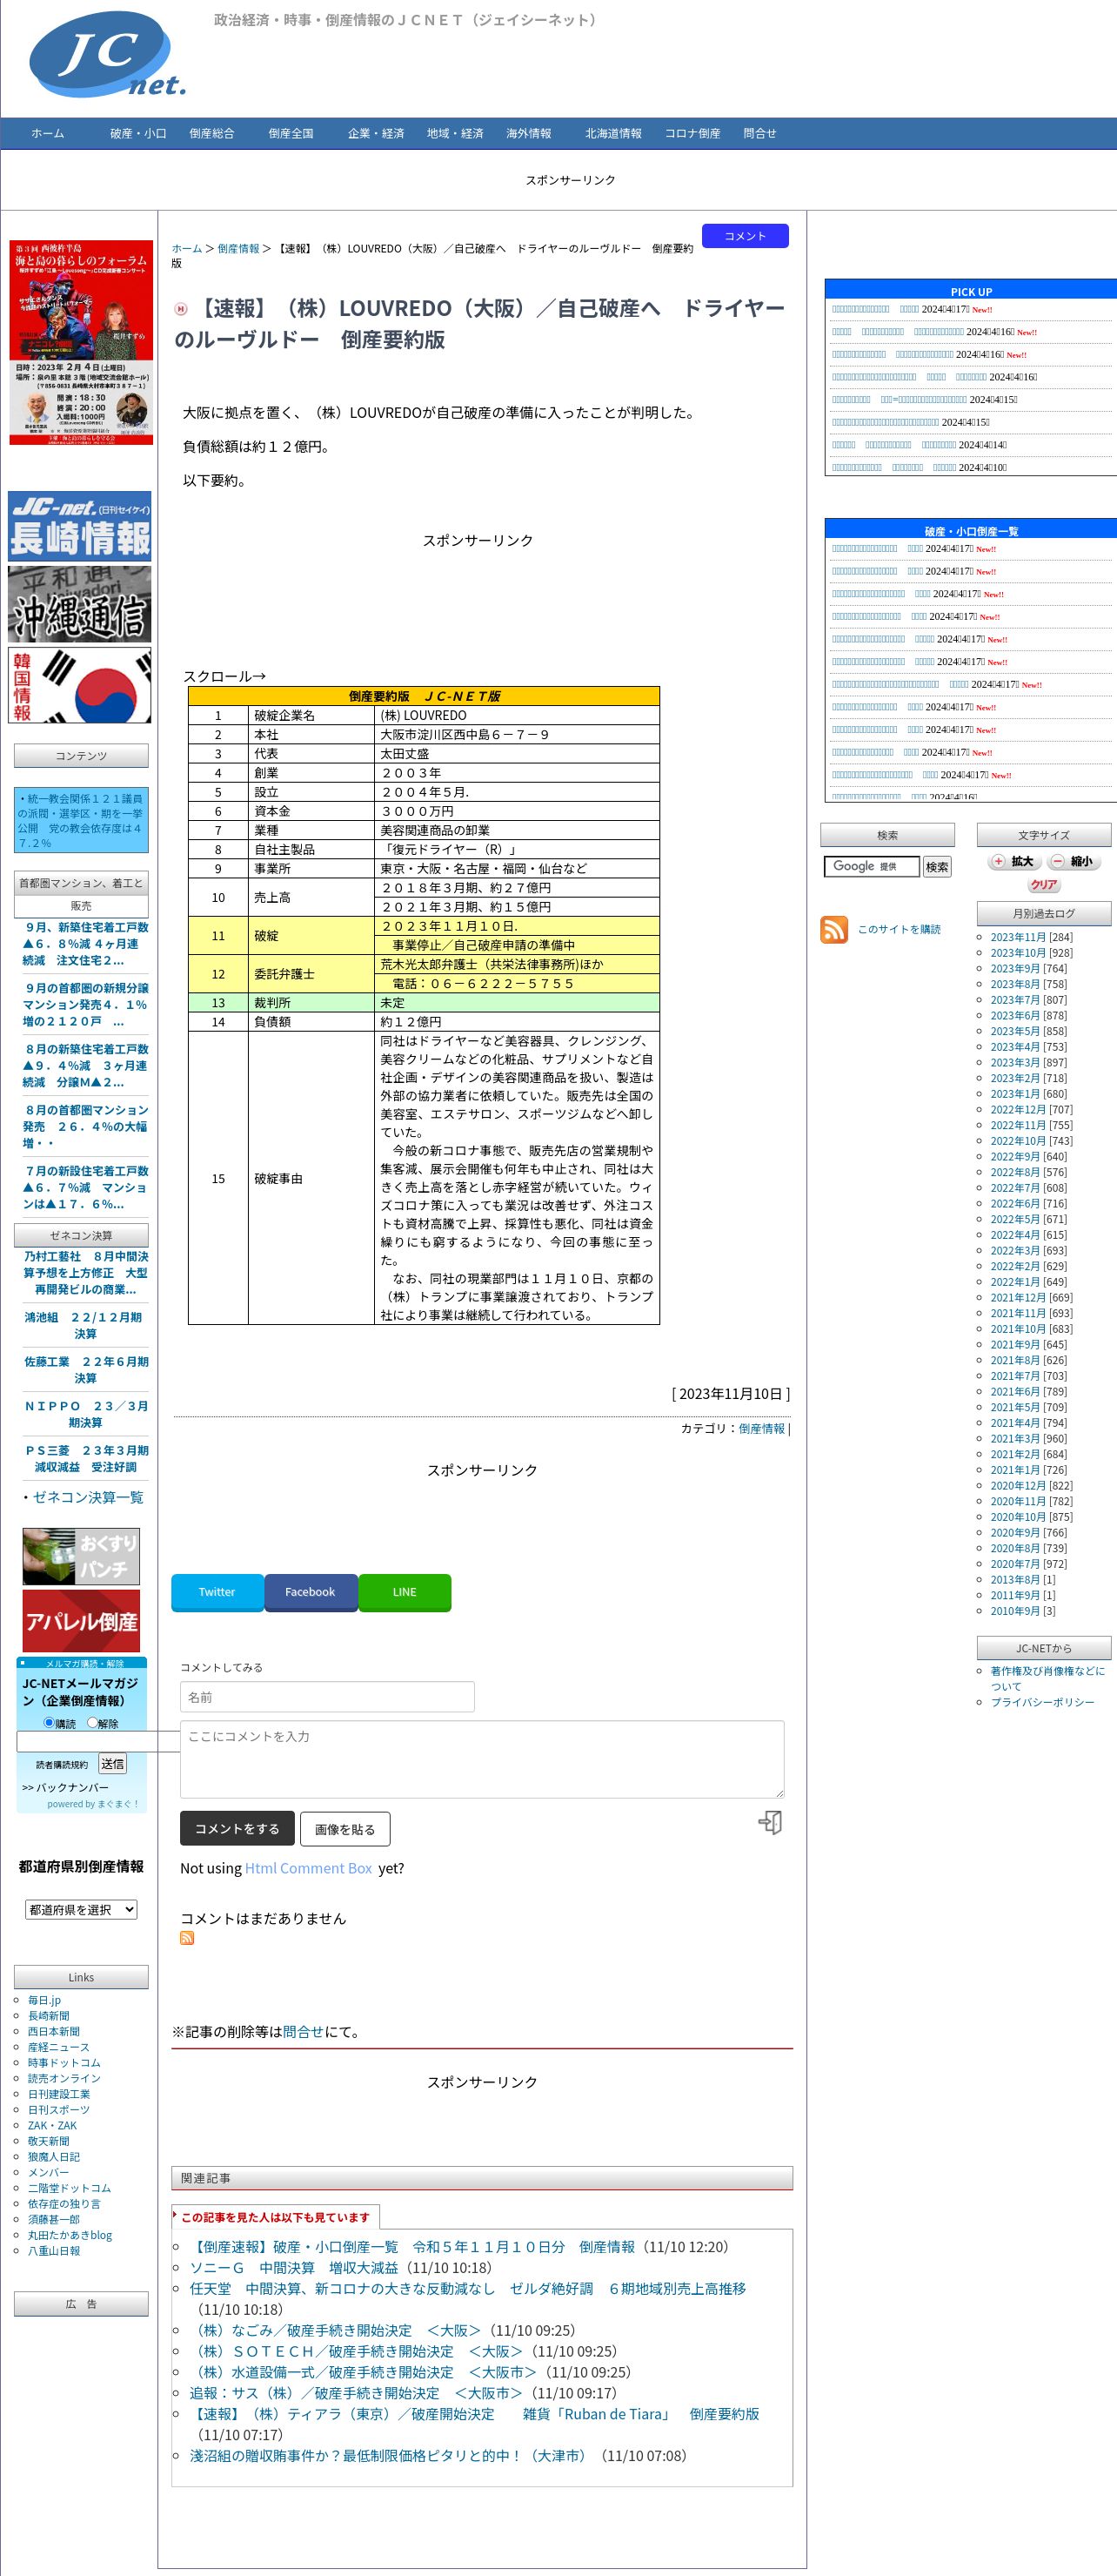Open the アパレル倒産 banner
The height and width of the screenshot is (2576, 1117).
pos(81,1621)
